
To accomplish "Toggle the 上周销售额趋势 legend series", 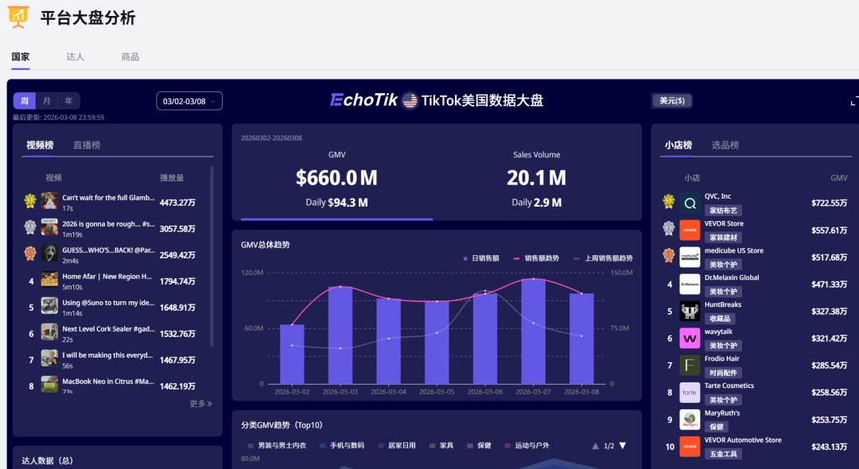I will 603,258.
